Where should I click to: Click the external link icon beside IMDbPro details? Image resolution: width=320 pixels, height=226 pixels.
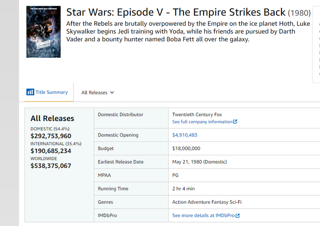click(x=237, y=216)
